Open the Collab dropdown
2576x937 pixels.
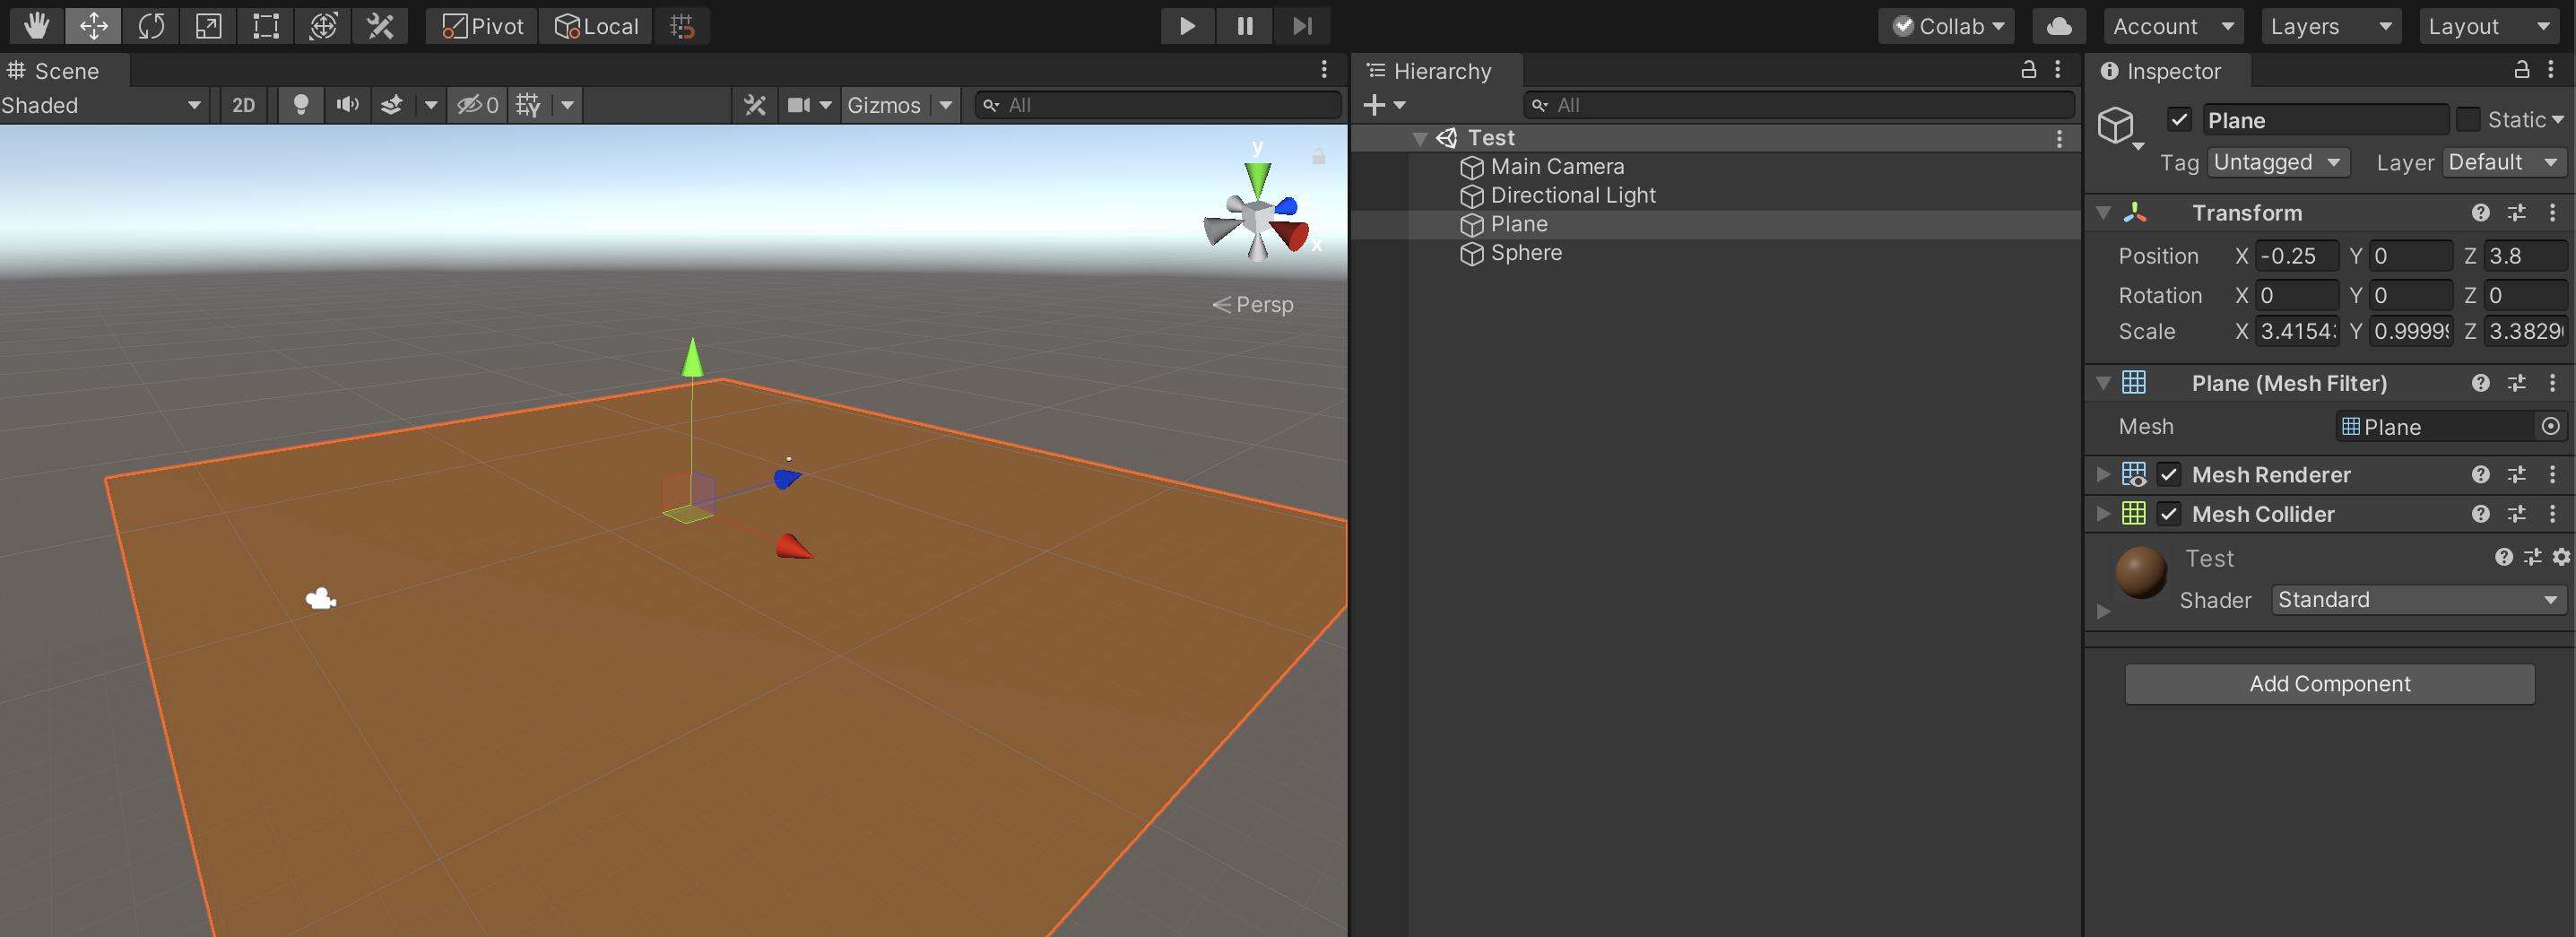pyautogui.click(x=1946, y=26)
